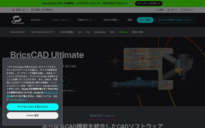This screenshot has height=128, width=205.
Task: Expand the お役立ち情報 menu
Action: tap(111, 20)
